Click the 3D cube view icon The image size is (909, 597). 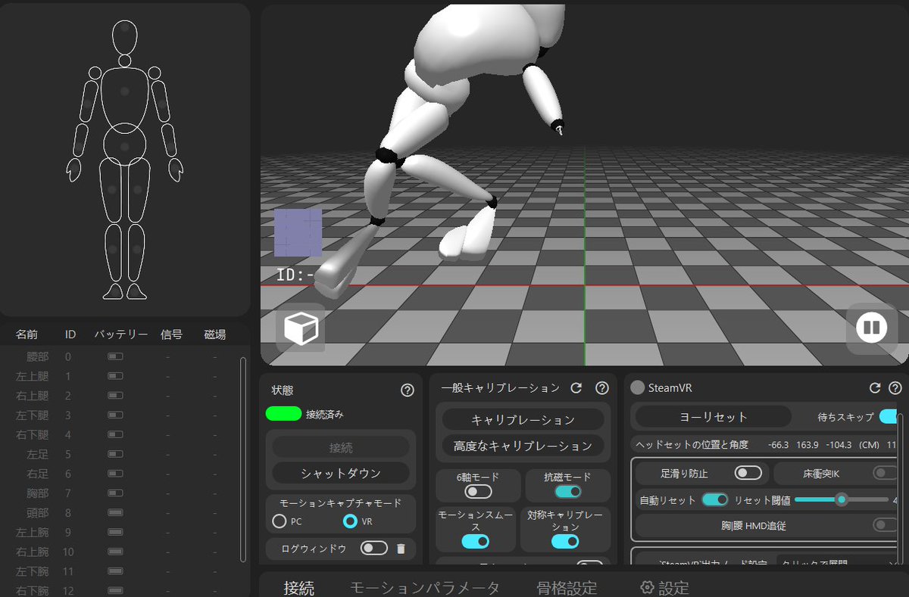coord(300,328)
